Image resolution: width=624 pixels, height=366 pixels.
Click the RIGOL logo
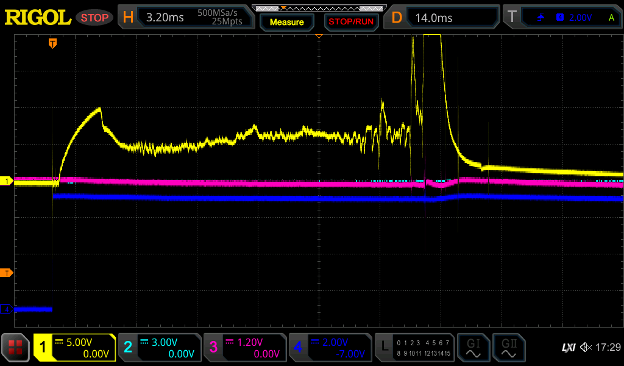tap(38, 18)
